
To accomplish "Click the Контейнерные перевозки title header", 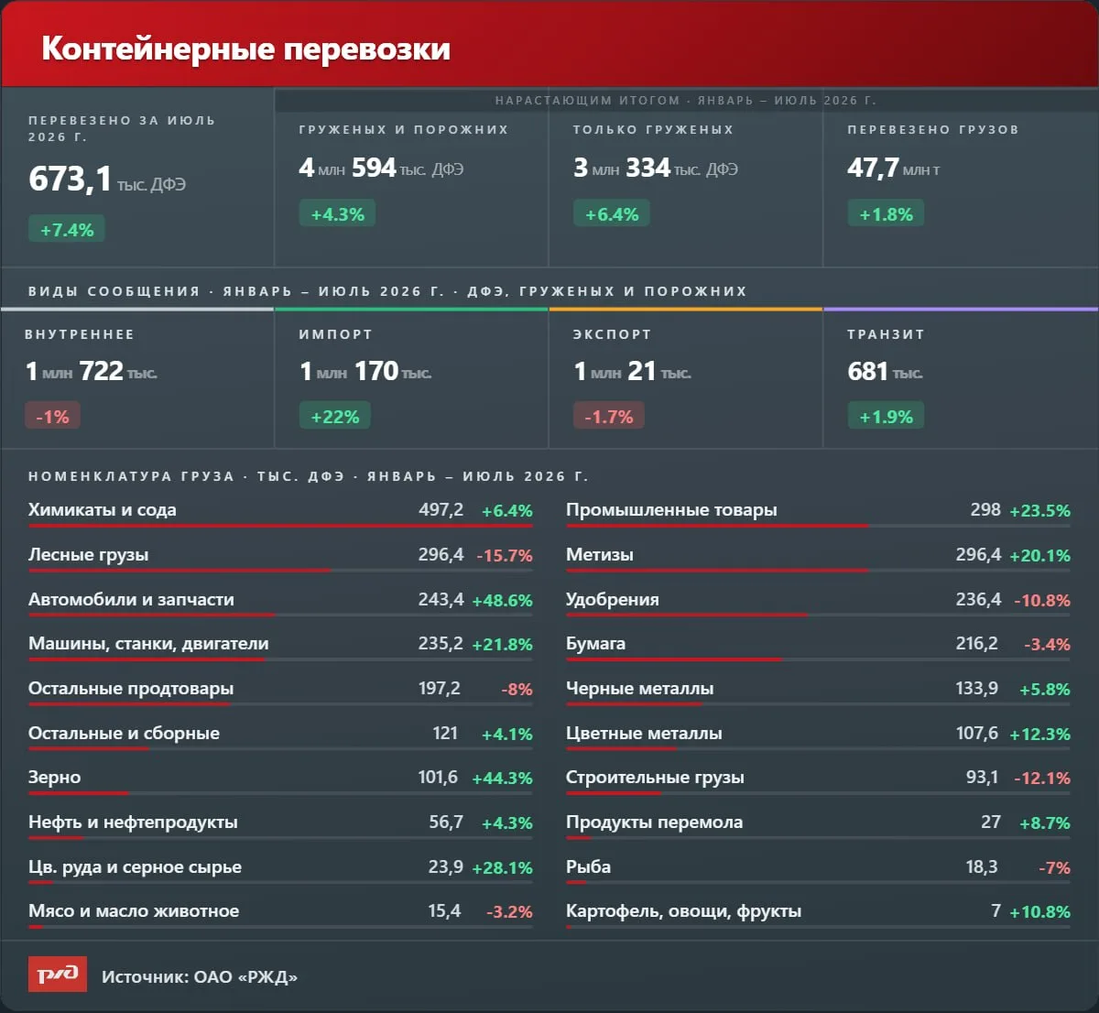I will click(x=246, y=48).
